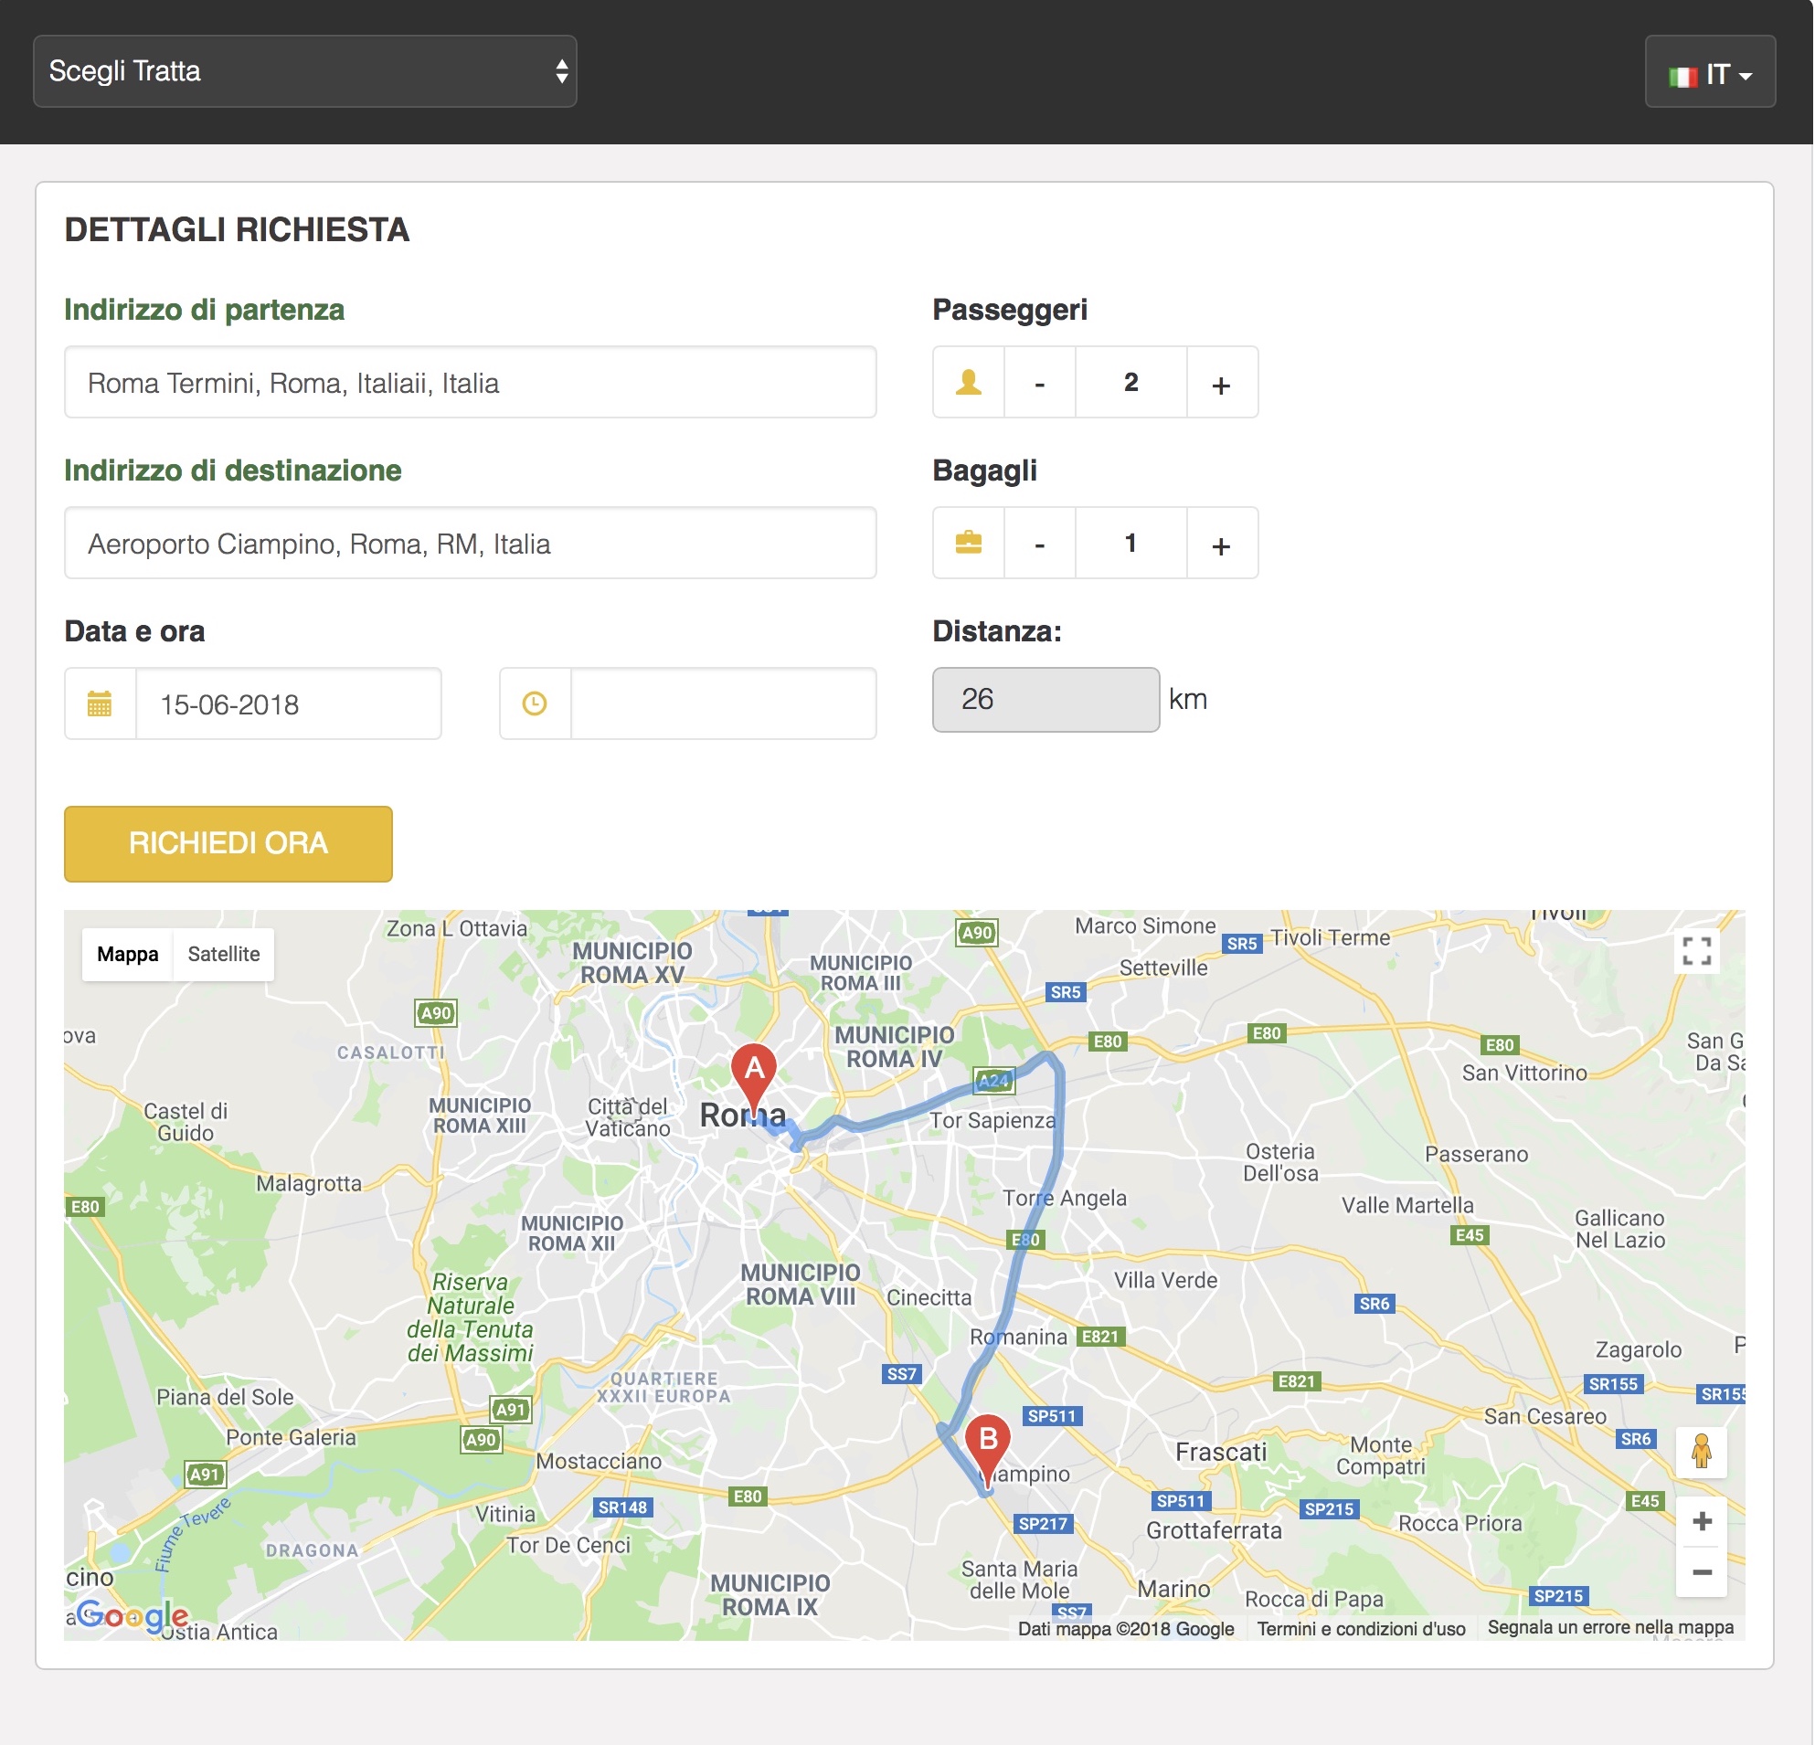
Task: Increase the passenger count
Action: point(1221,383)
